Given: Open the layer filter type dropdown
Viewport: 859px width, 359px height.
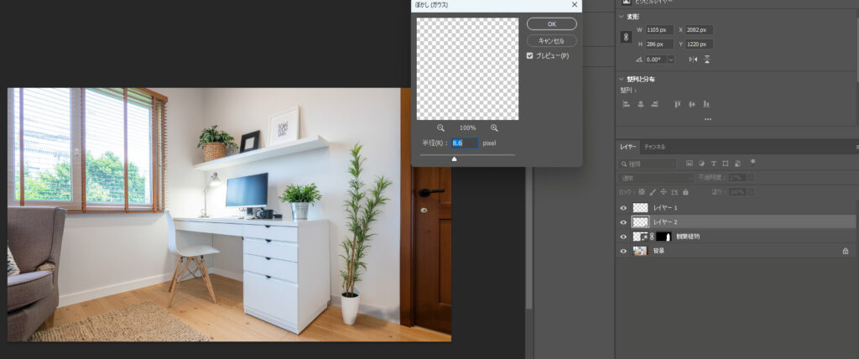Looking at the screenshot, I should [x=648, y=164].
